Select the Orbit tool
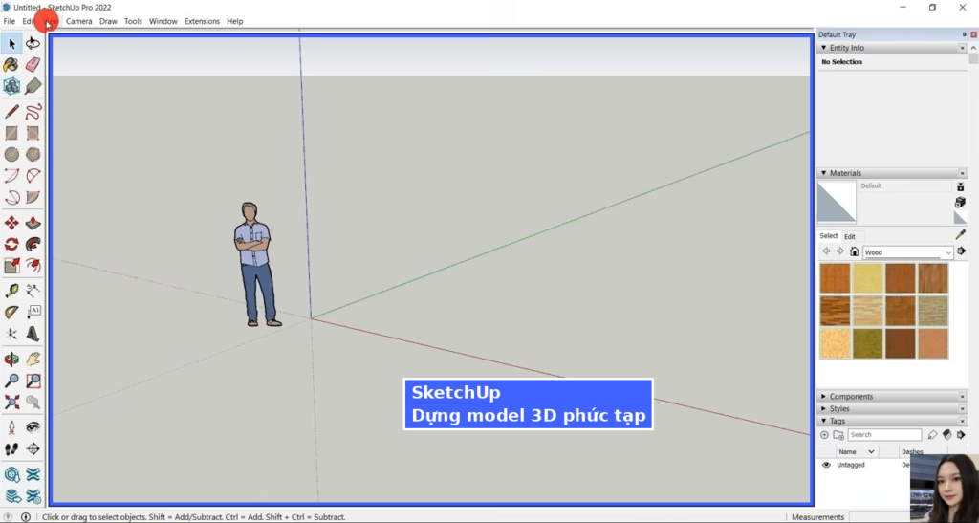979x523 pixels. tap(11, 360)
